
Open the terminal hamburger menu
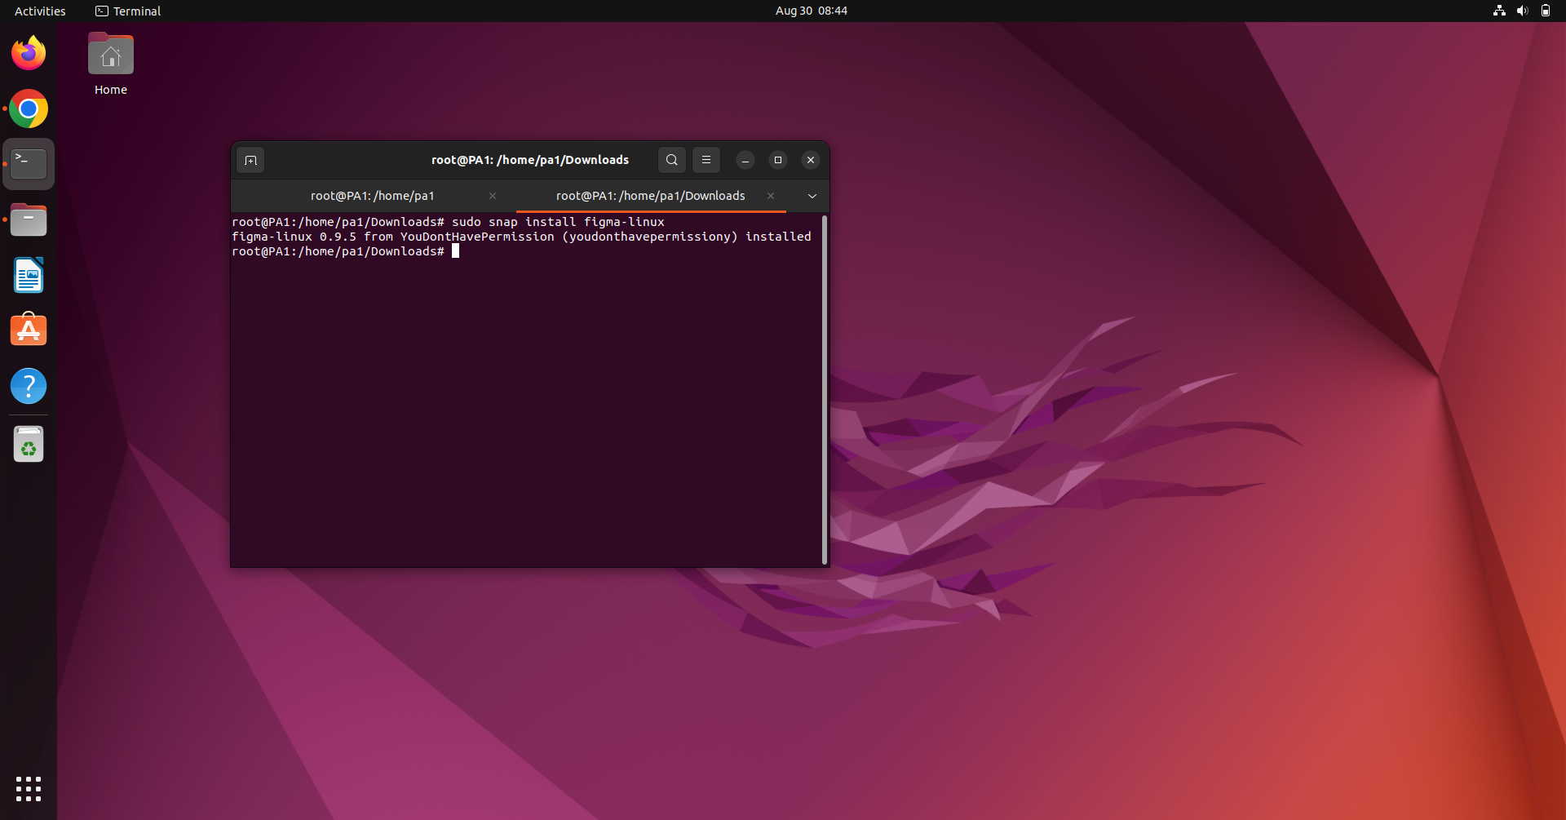coord(706,160)
